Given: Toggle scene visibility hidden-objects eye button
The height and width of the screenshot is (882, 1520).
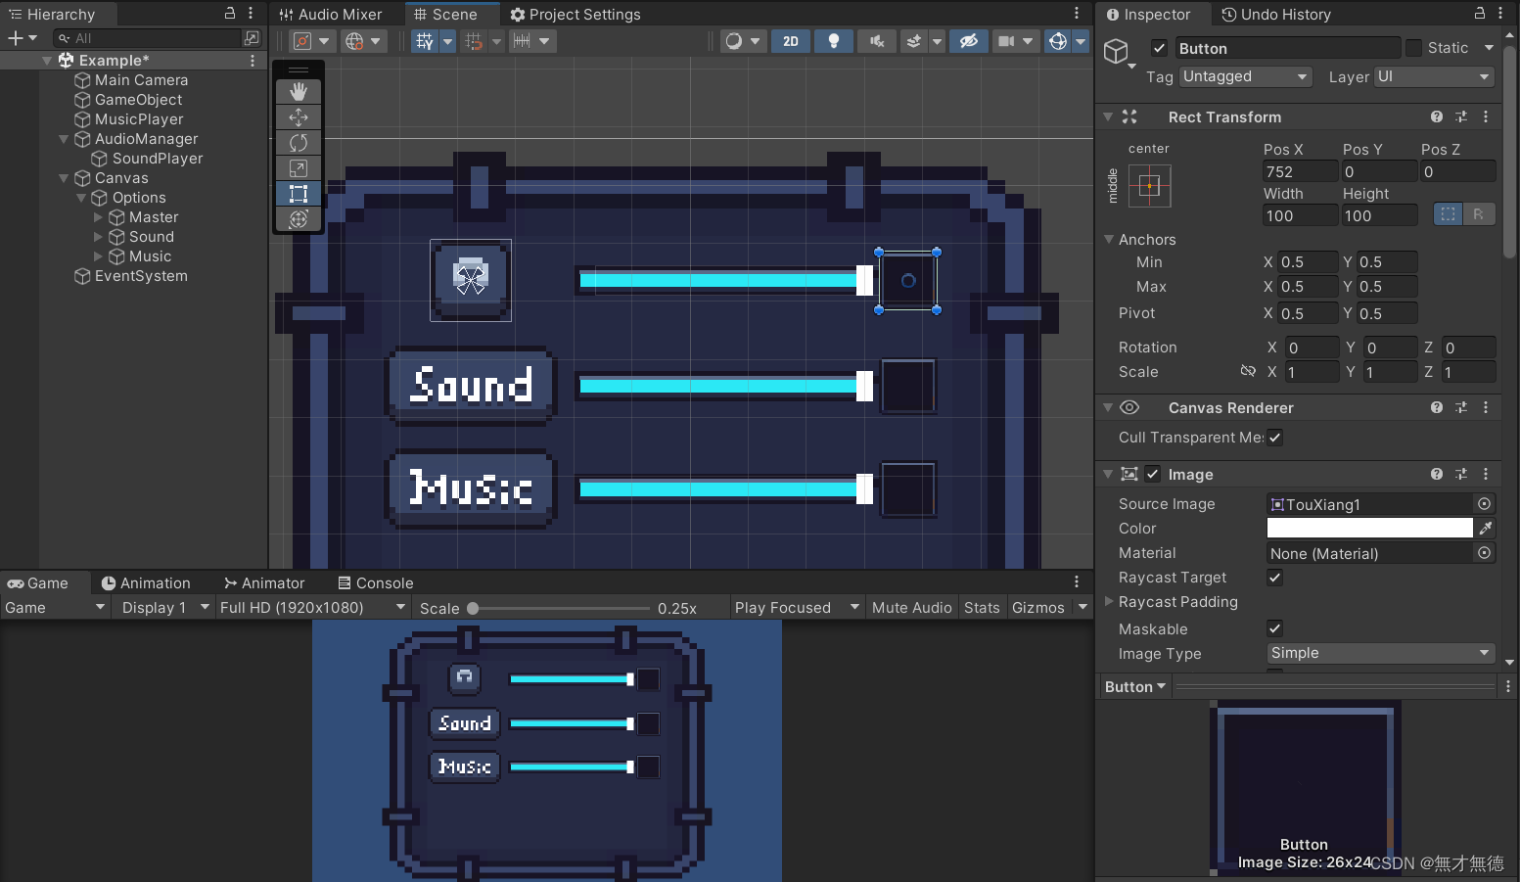Looking at the screenshot, I should pyautogui.click(x=969, y=41).
